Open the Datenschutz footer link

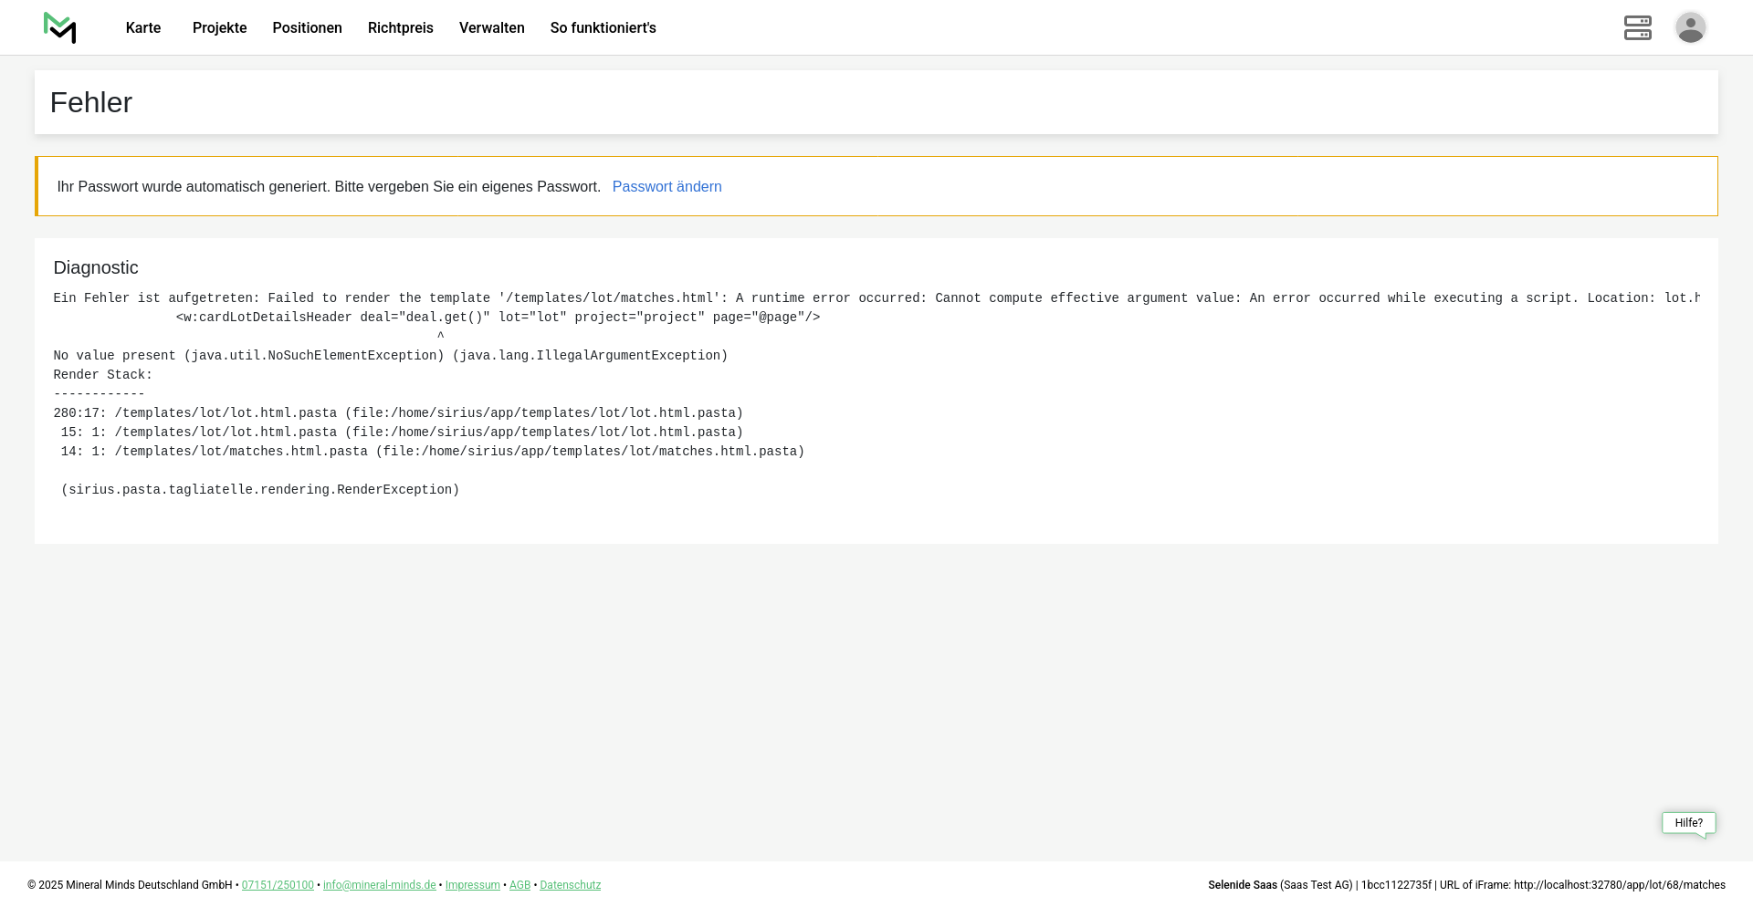570,885
